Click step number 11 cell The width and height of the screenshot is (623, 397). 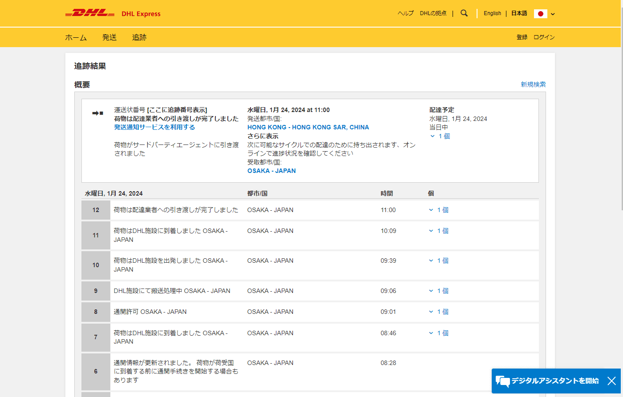pyautogui.click(x=96, y=235)
